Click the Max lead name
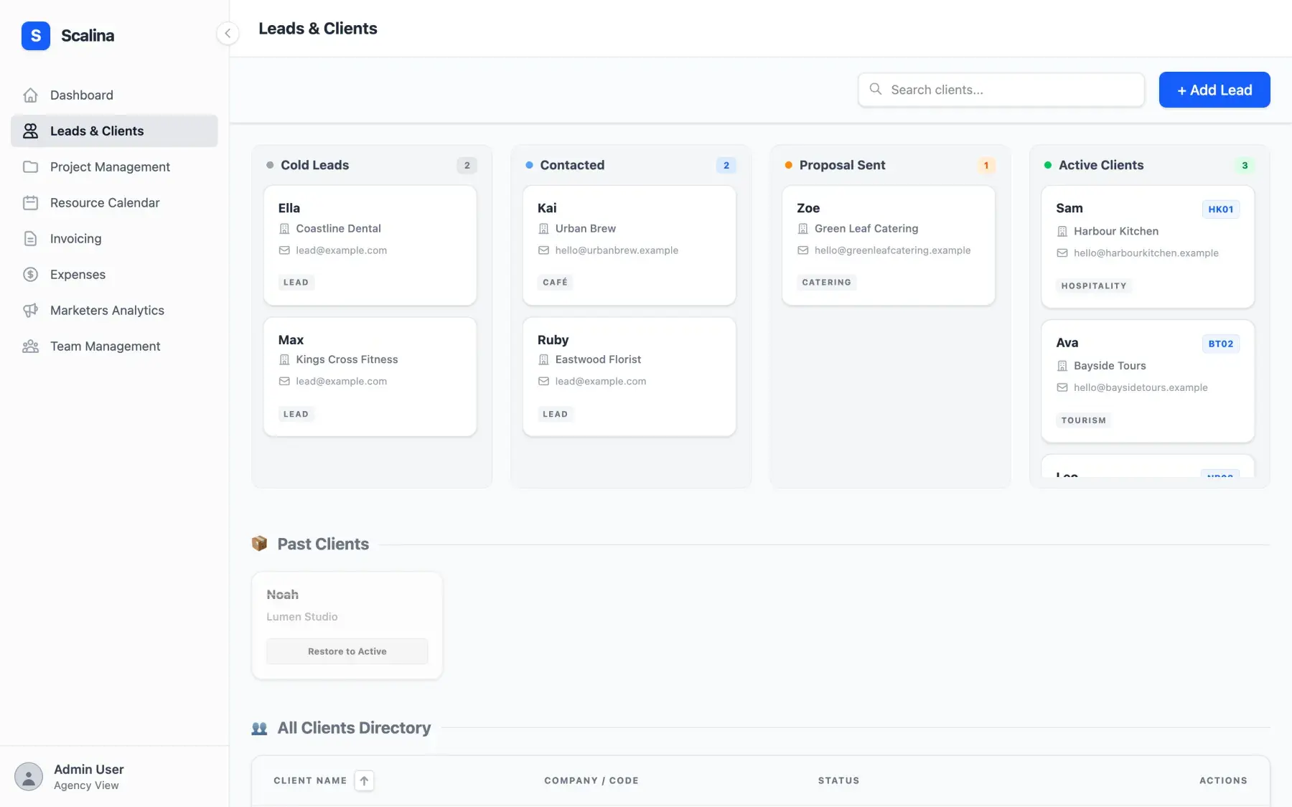The image size is (1292, 807). coord(291,339)
